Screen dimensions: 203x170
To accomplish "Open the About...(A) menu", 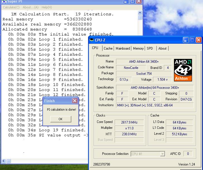I will pos(30,7).
